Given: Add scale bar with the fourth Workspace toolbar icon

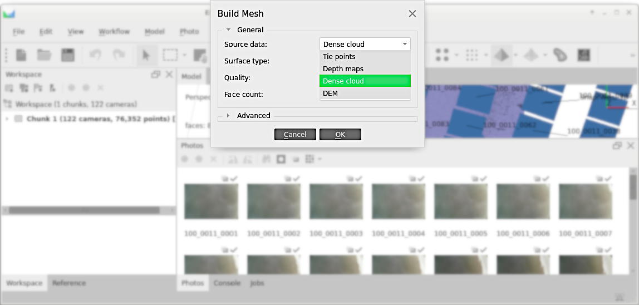Looking at the screenshot, I should (x=52, y=88).
